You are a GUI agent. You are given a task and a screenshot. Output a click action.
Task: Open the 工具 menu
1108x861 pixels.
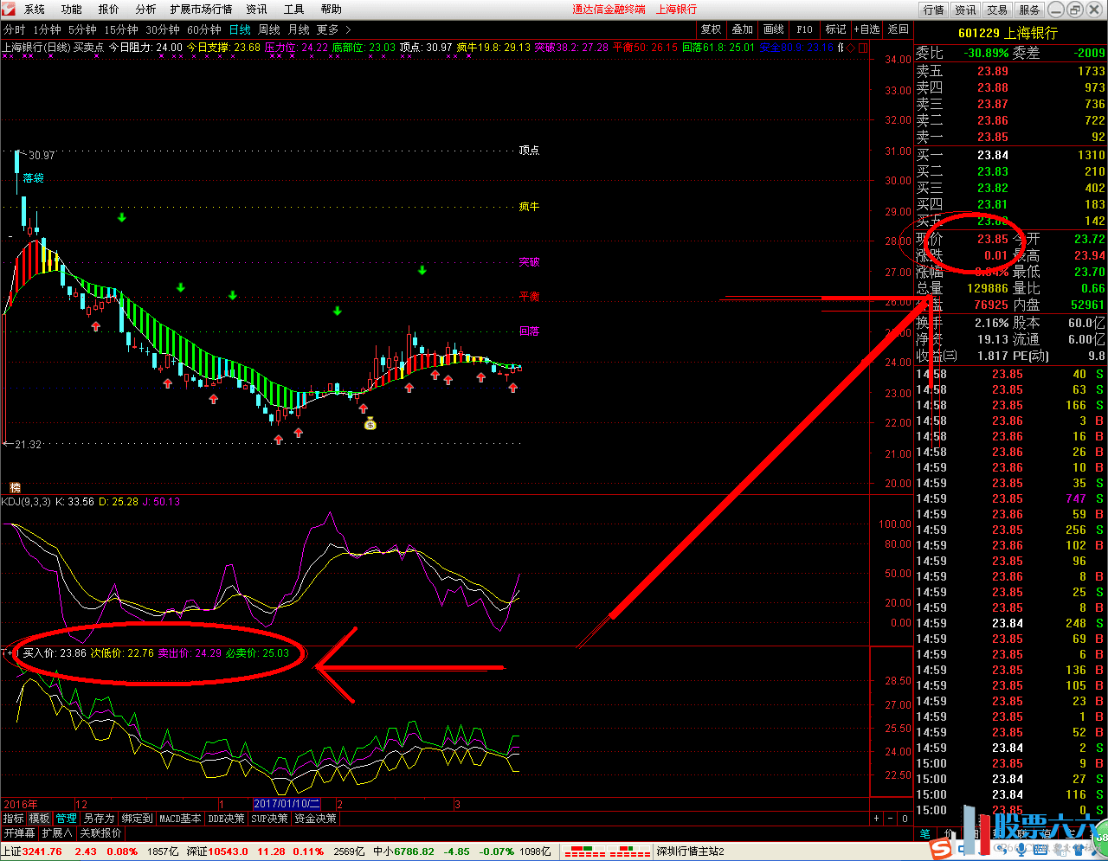pos(293,10)
